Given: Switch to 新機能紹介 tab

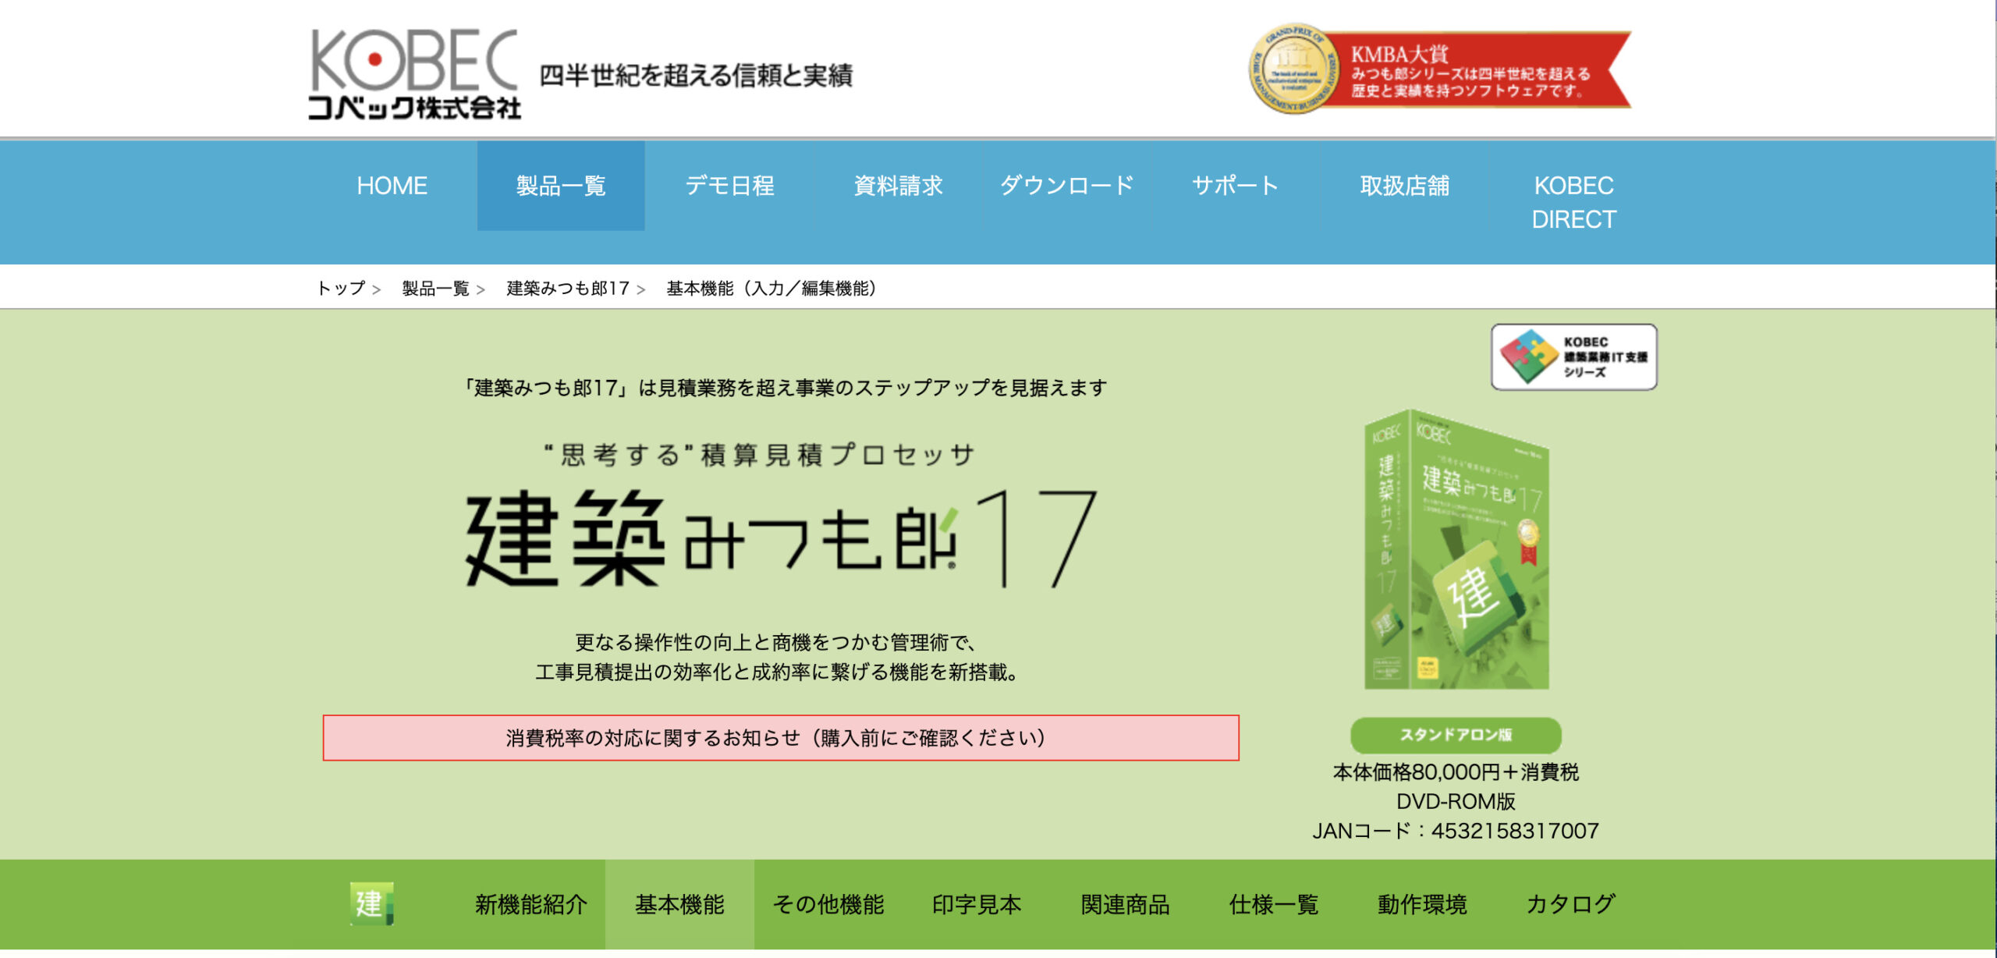Looking at the screenshot, I should (x=531, y=904).
